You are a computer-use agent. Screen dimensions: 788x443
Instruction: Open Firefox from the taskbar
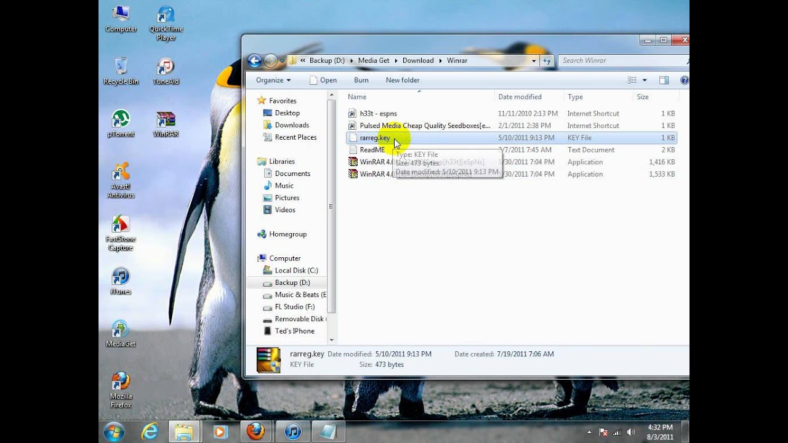[255, 431]
